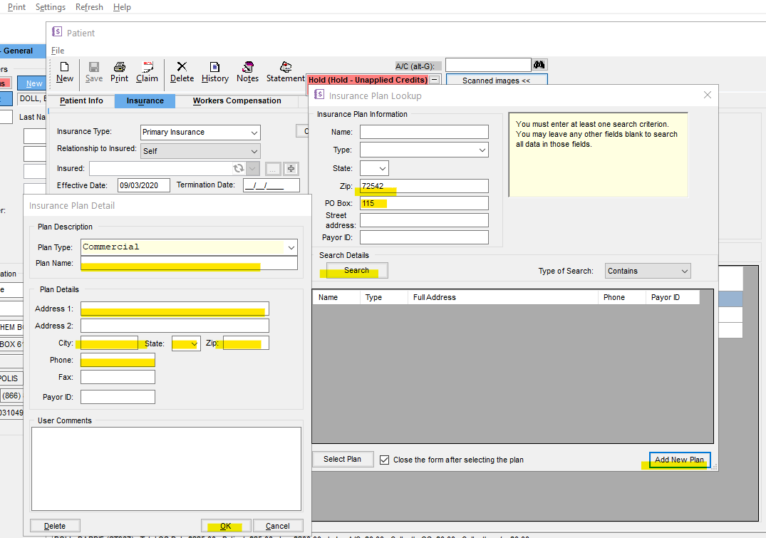The width and height of the screenshot is (766, 538).
Task: Open the State dropdown in Insurance Plan Lookup
Action: [383, 169]
